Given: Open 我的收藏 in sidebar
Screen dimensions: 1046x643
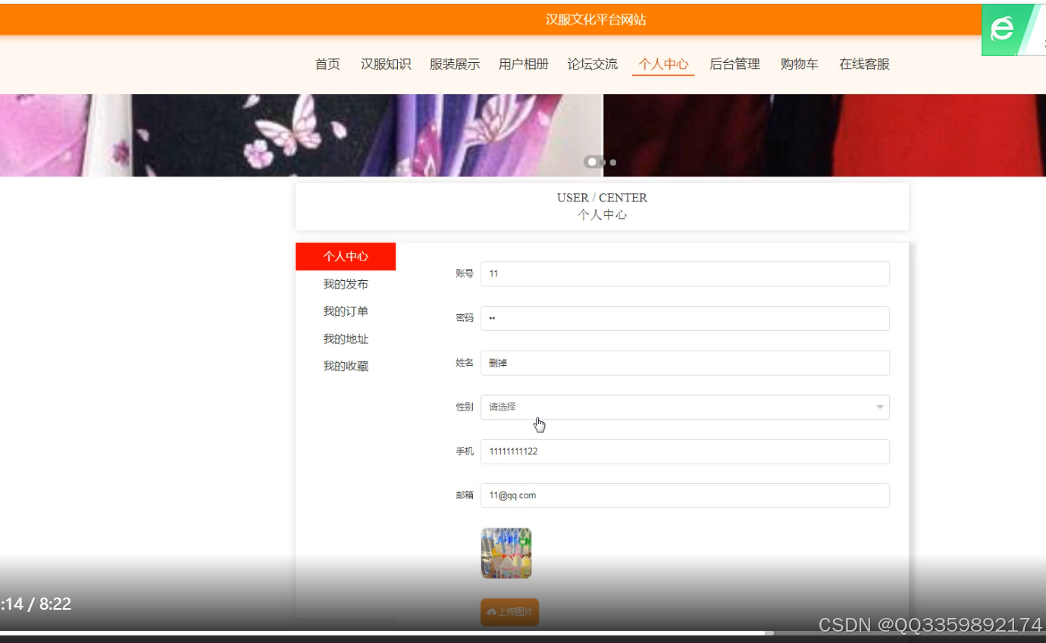Looking at the screenshot, I should pyautogui.click(x=346, y=366).
